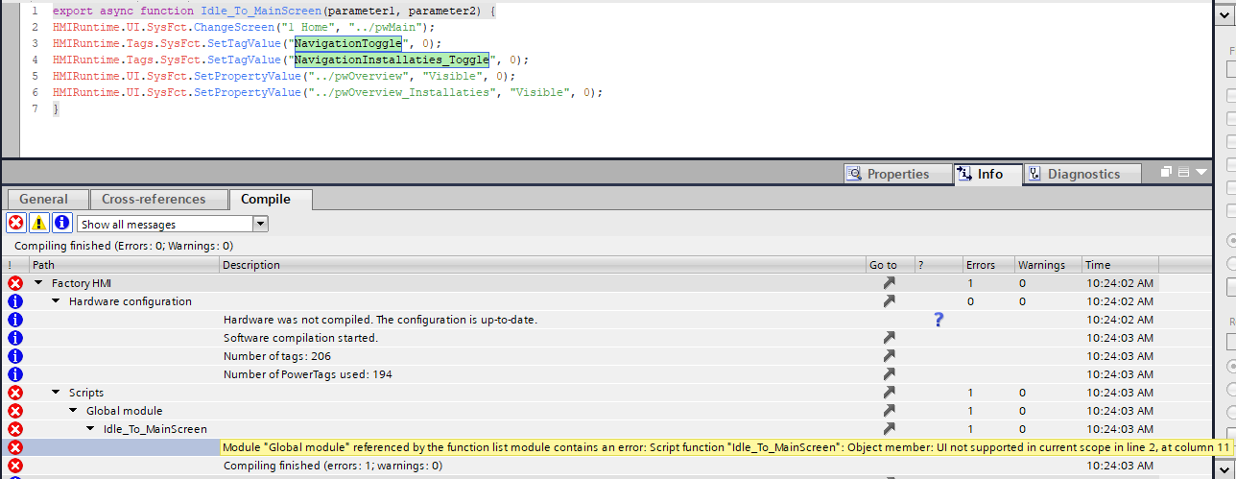Click the highlighted NavigationToggle tag name in code
1236x479 pixels.
(x=347, y=43)
